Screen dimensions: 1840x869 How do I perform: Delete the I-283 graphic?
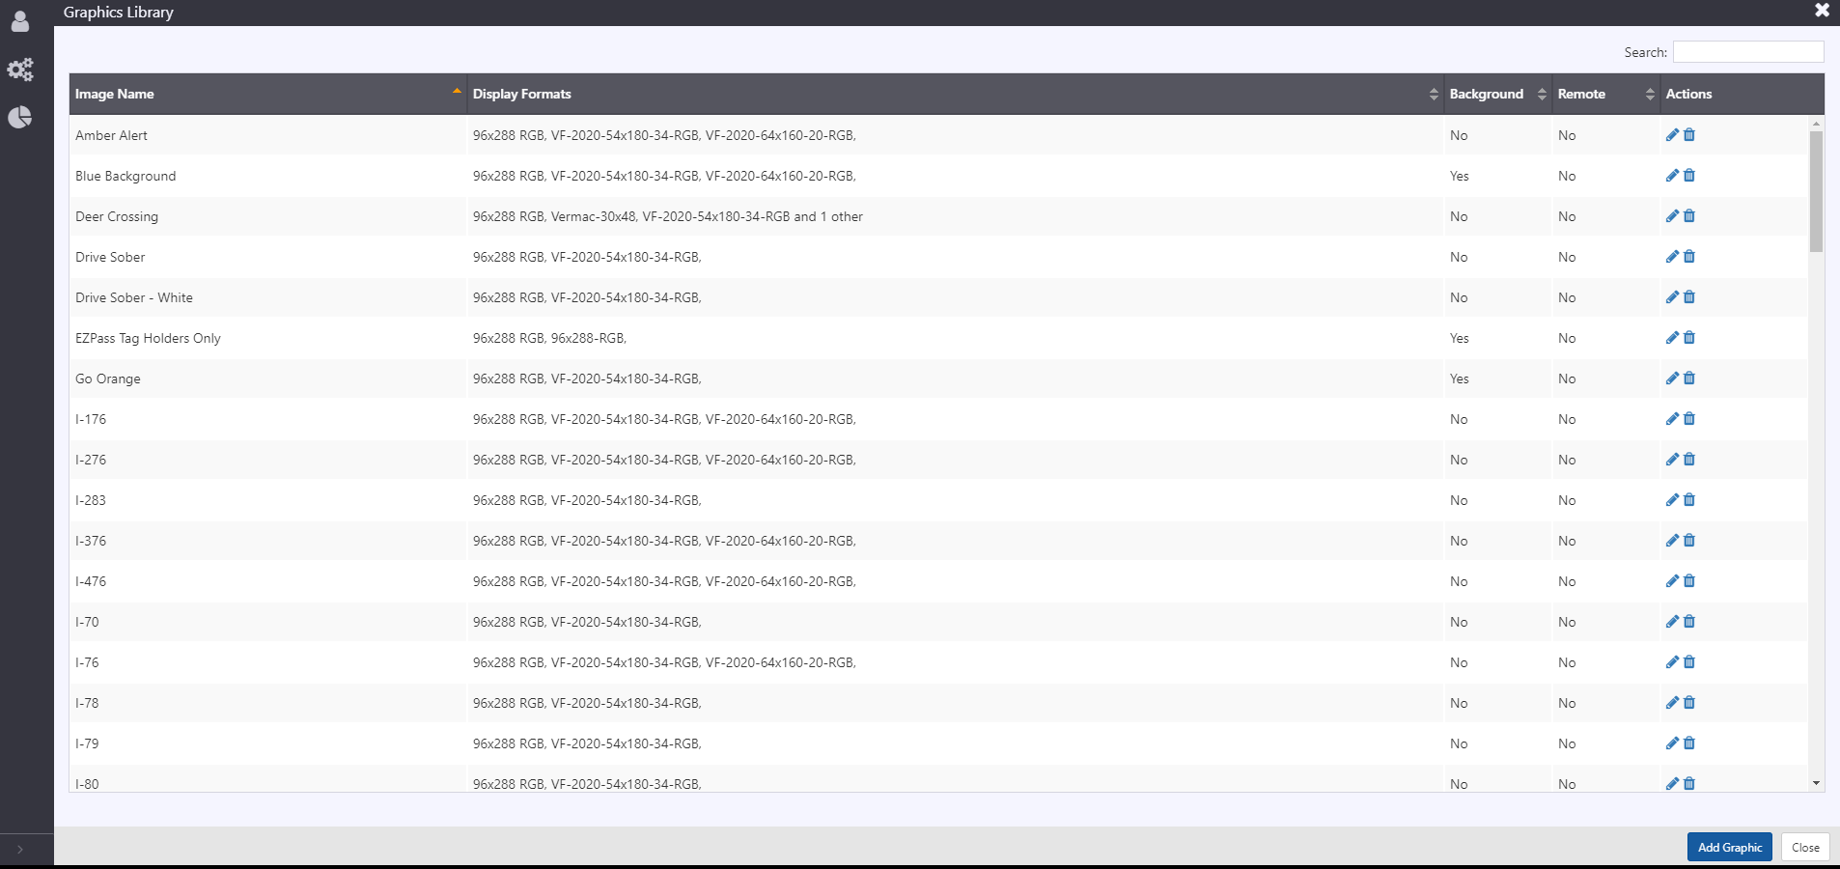(x=1689, y=500)
